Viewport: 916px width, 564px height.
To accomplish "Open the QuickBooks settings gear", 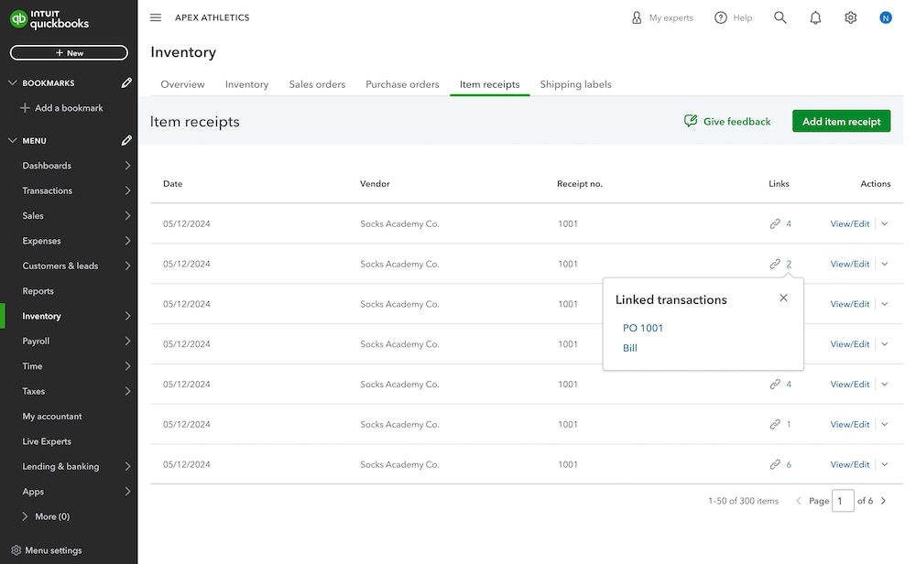I will pyautogui.click(x=850, y=16).
